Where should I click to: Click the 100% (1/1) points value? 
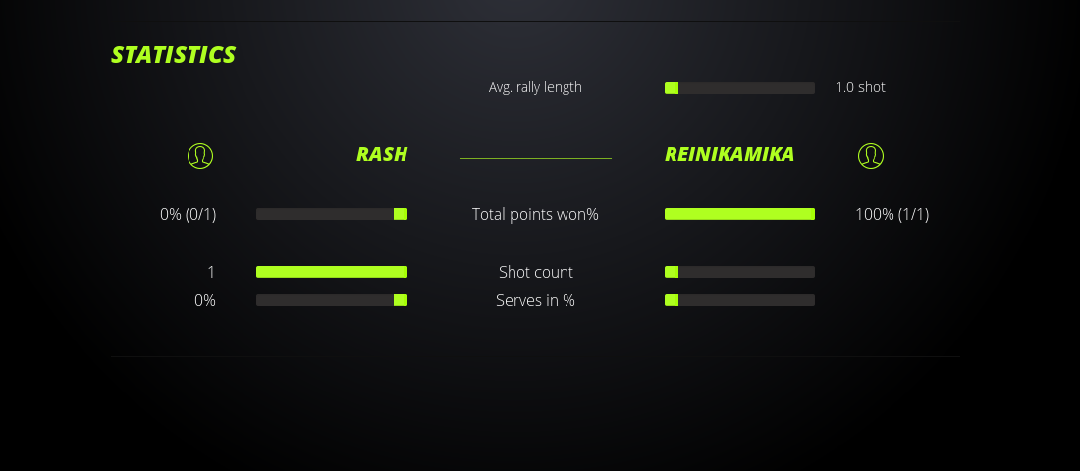coord(891,214)
